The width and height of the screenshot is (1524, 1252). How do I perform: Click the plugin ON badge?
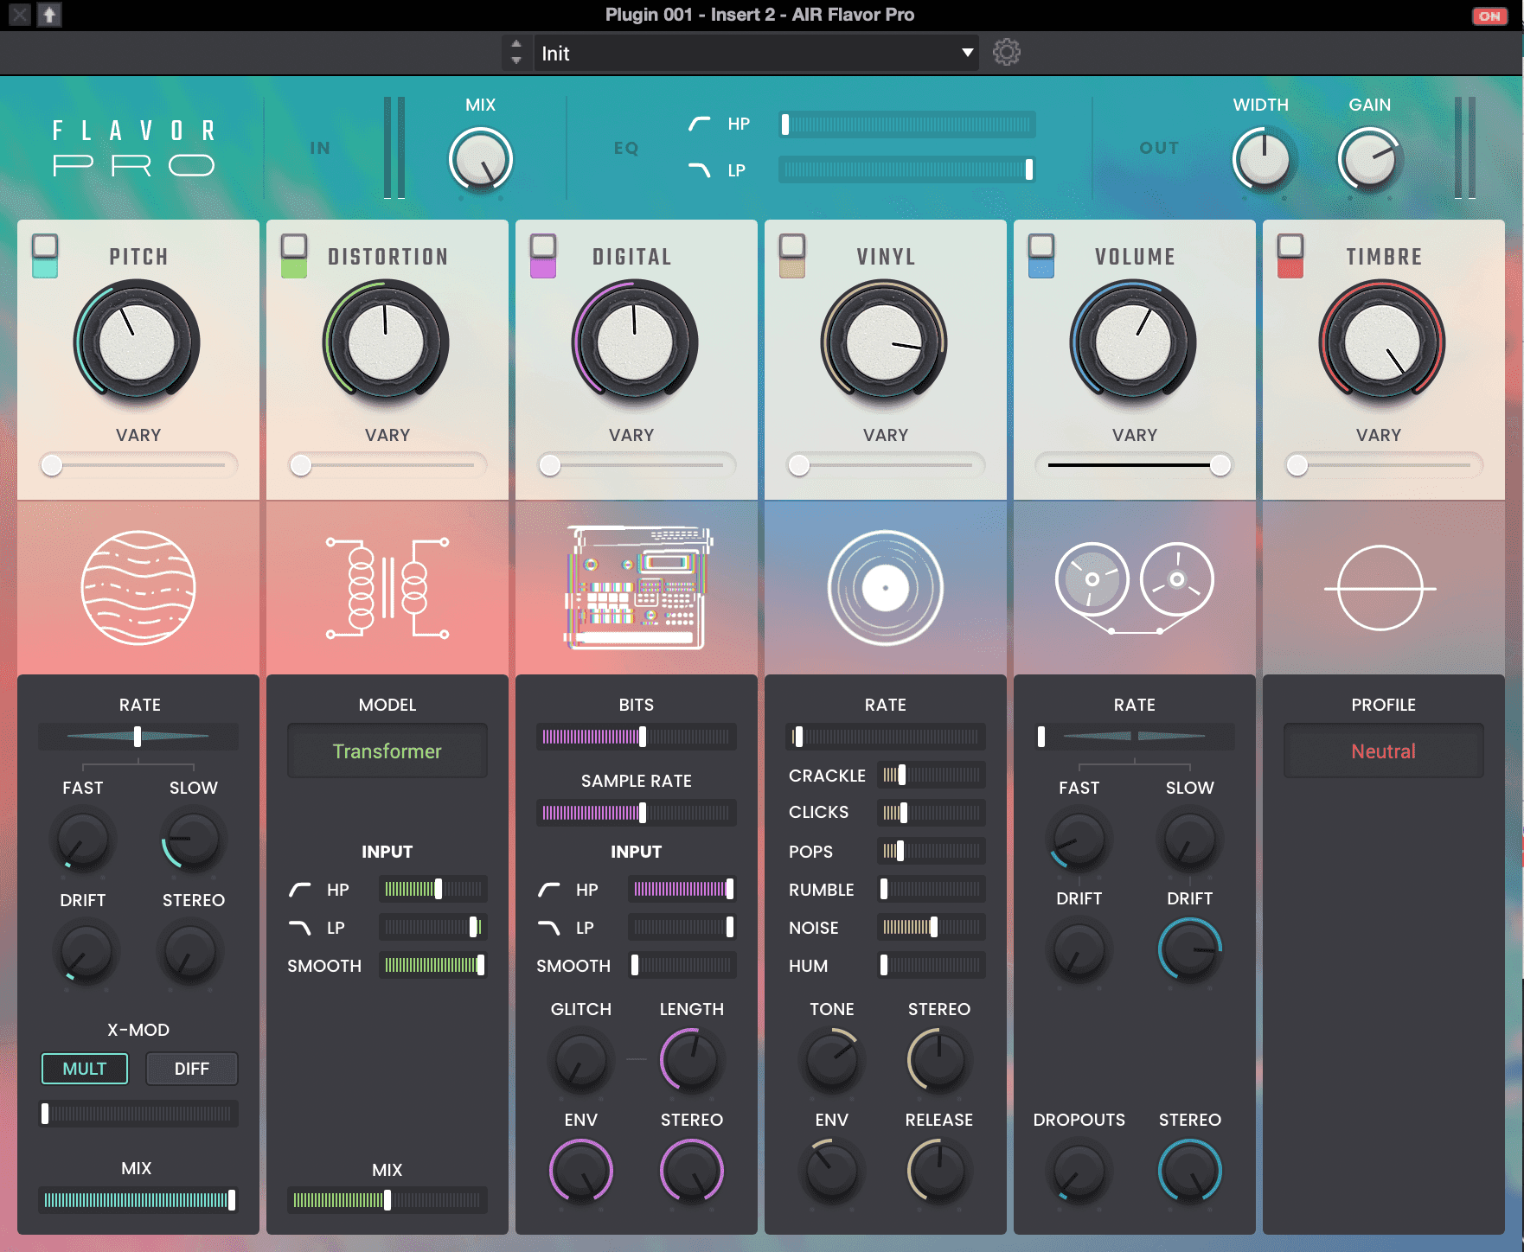(1489, 15)
